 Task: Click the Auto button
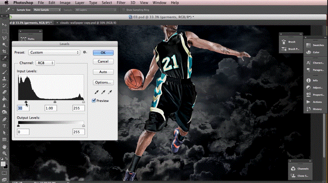coord(103,72)
